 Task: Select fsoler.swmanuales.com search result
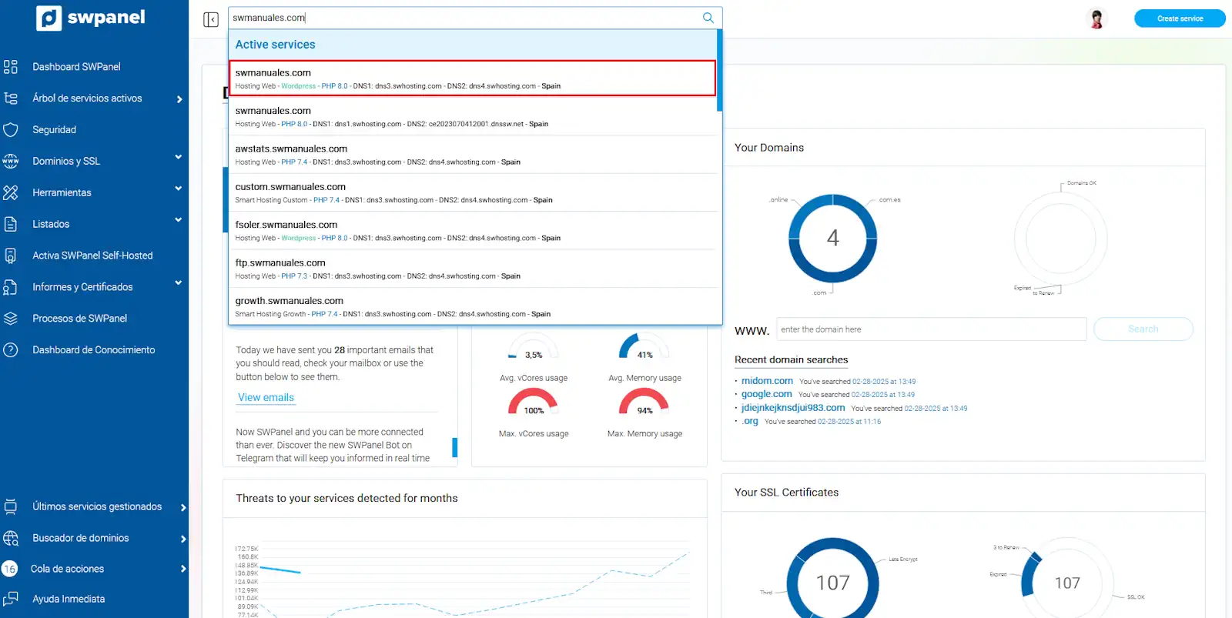point(474,231)
